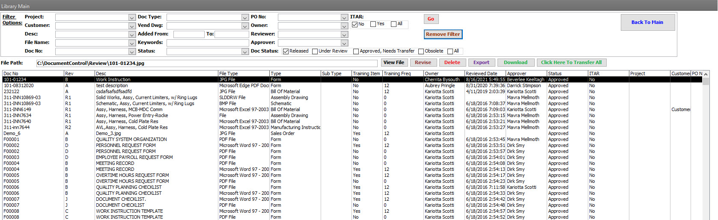Click the Go button
The width and height of the screenshot is (718, 220).
[431, 19]
